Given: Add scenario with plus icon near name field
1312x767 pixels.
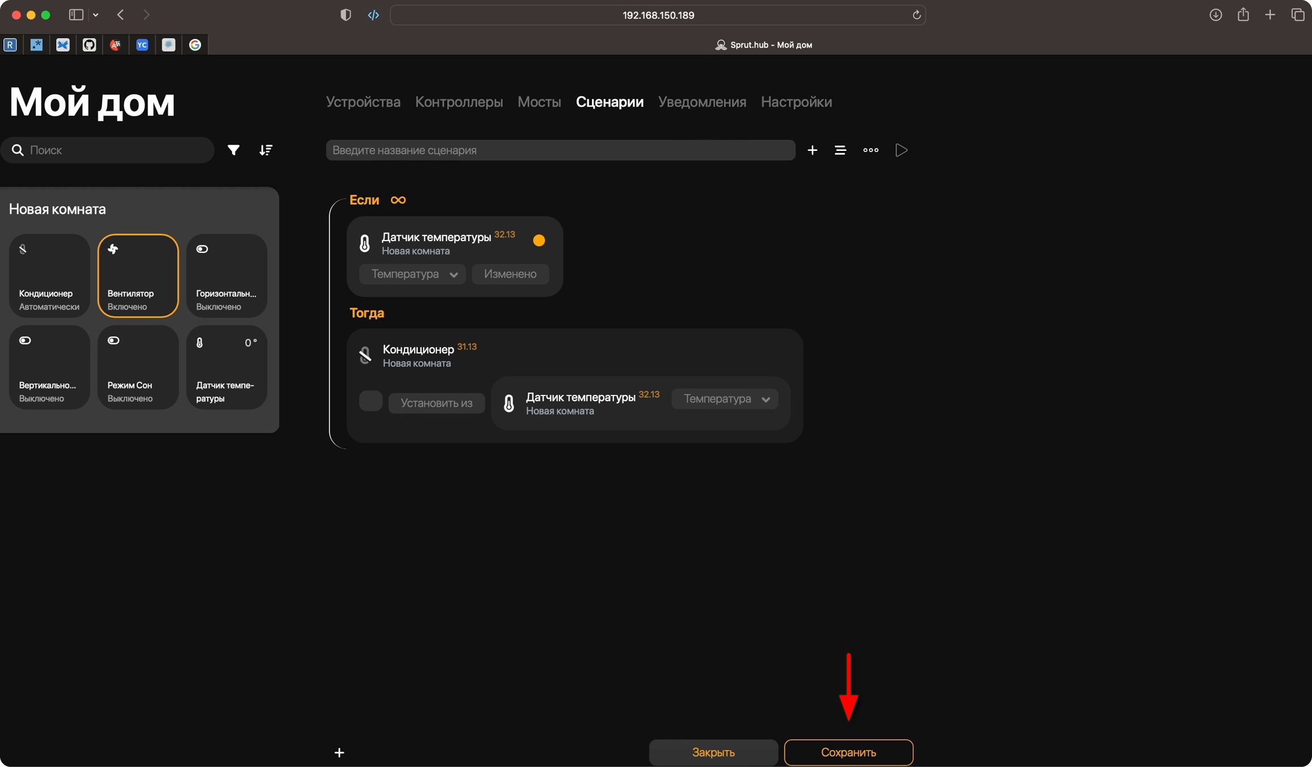Looking at the screenshot, I should pyautogui.click(x=812, y=150).
